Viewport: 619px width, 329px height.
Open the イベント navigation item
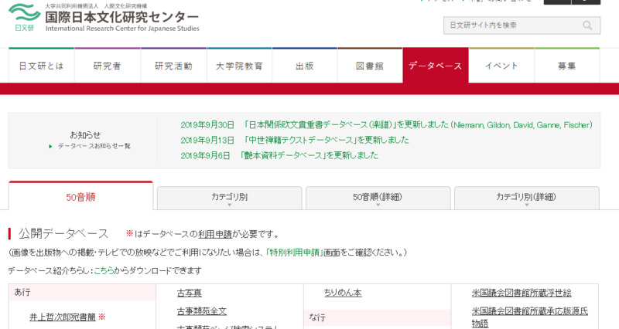point(501,66)
